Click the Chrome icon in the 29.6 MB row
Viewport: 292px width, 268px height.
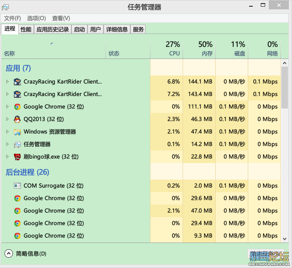coord(17,198)
